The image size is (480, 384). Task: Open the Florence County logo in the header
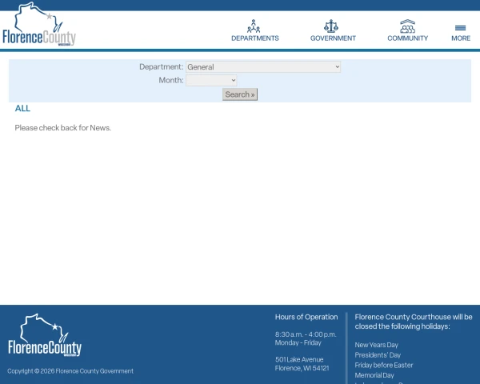[39, 25]
